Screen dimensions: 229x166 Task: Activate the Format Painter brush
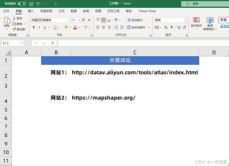pos(14,29)
